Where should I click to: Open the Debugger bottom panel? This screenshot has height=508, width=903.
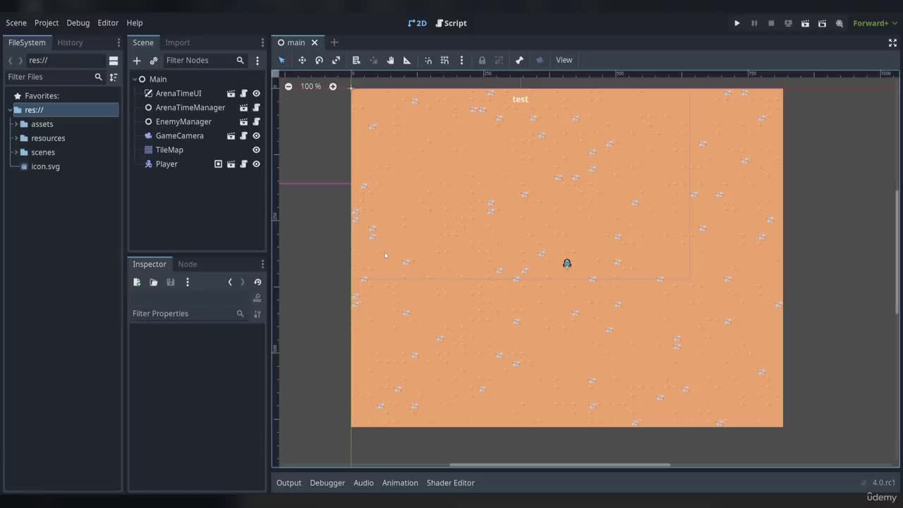click(327, 483)
